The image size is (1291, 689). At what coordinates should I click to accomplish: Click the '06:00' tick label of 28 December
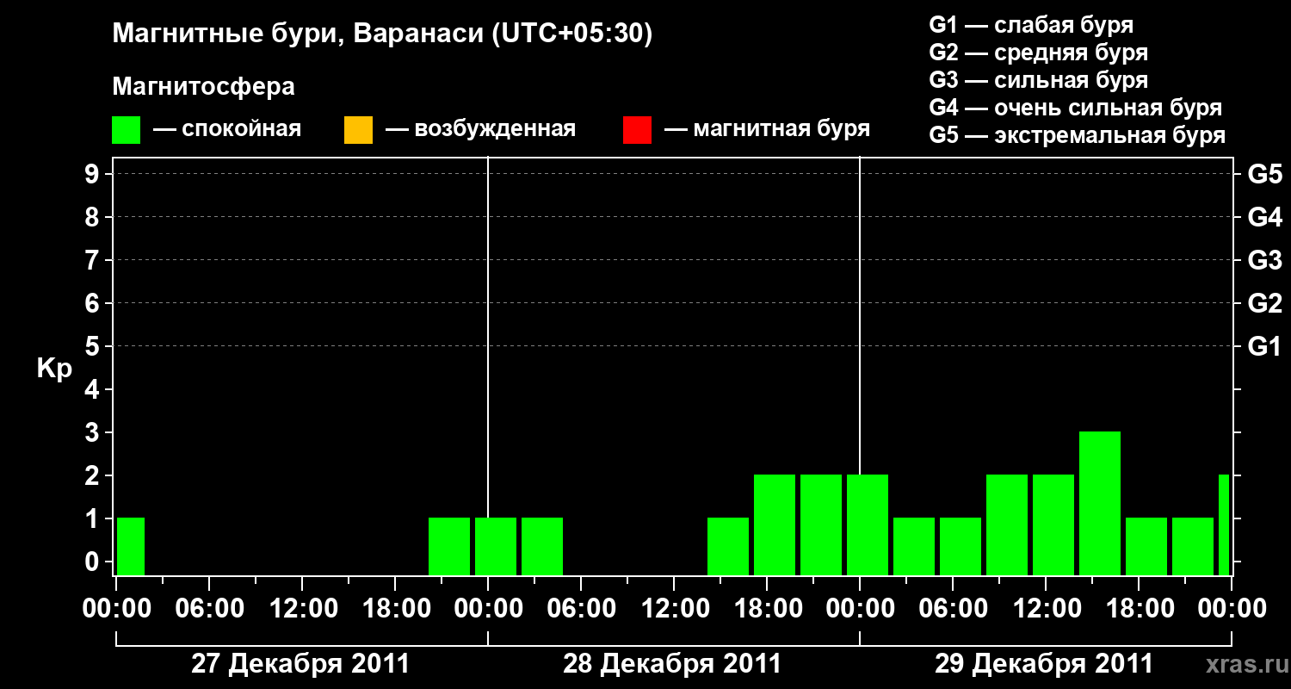[581, 609]
